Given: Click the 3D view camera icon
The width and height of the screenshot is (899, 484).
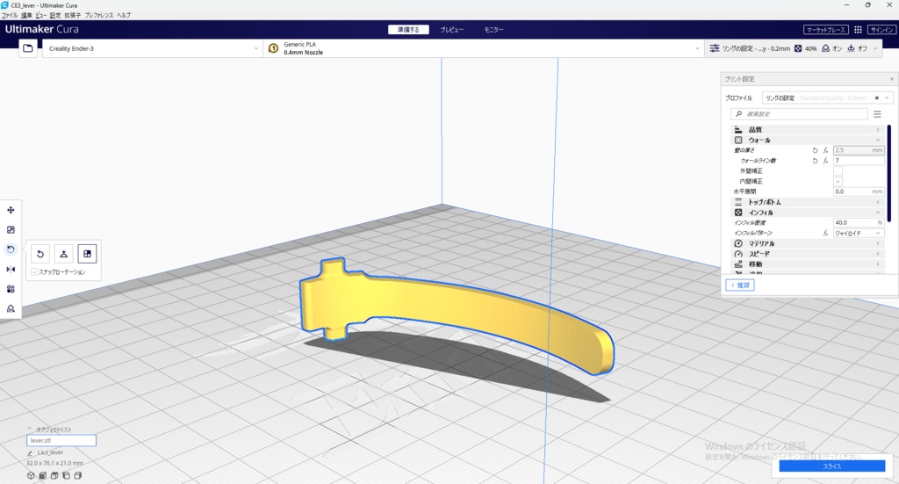Looking at the screenshot, I should tap(31, 475).
